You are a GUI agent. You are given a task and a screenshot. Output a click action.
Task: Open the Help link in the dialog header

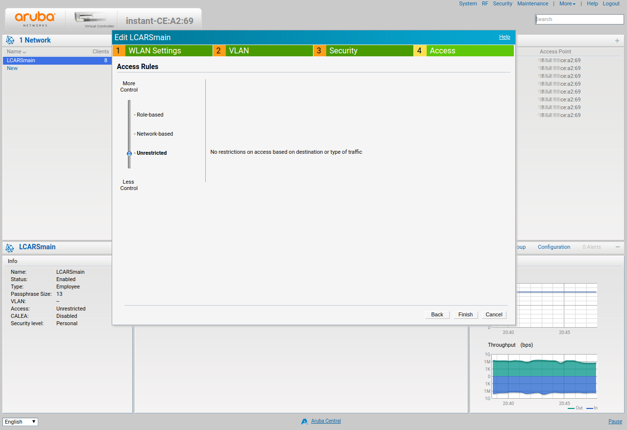tap(505, 37)
